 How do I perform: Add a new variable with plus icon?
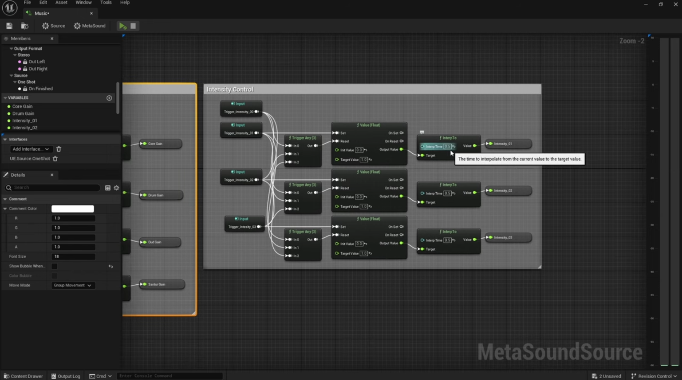coord(109,98)
